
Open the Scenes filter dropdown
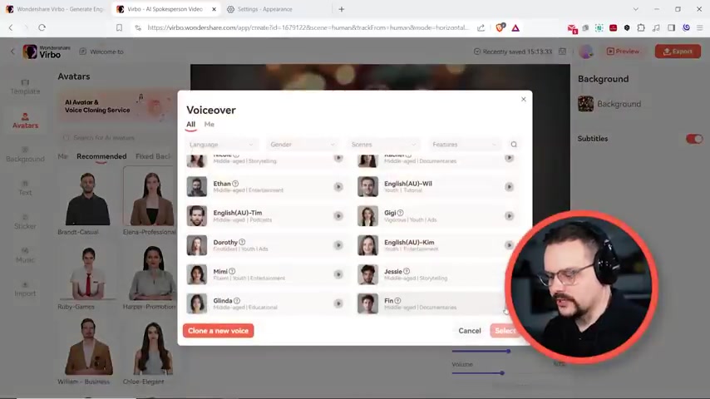point(383,145)
